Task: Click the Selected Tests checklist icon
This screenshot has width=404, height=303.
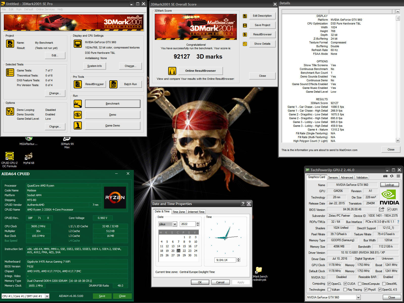Action: point(10,72)
